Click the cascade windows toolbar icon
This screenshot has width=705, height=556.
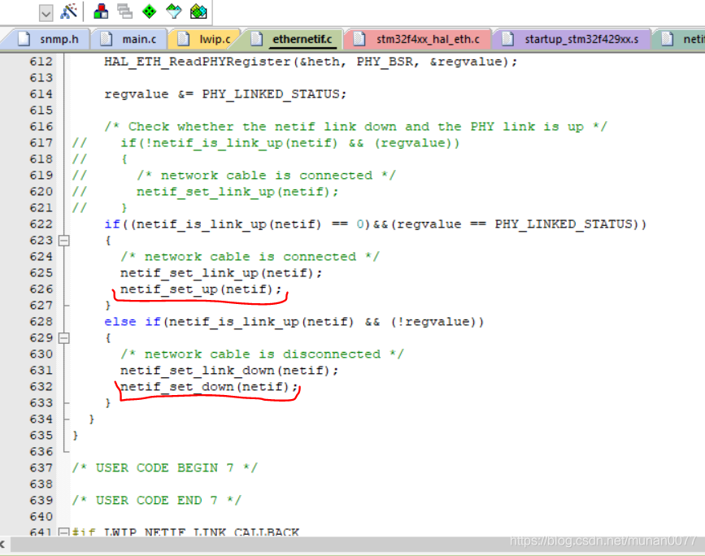point(124,11)
